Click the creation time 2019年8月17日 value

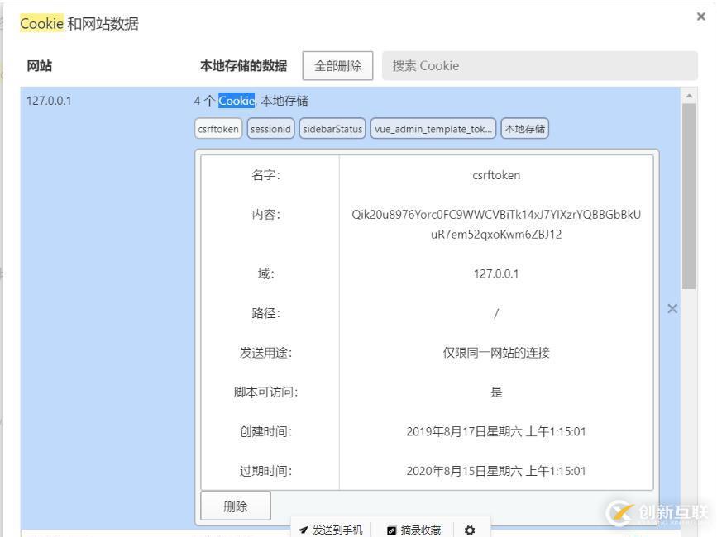tap(496, 431)
